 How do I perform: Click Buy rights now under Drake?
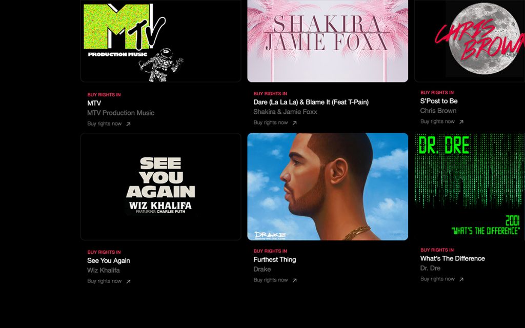tap(271, 280)
